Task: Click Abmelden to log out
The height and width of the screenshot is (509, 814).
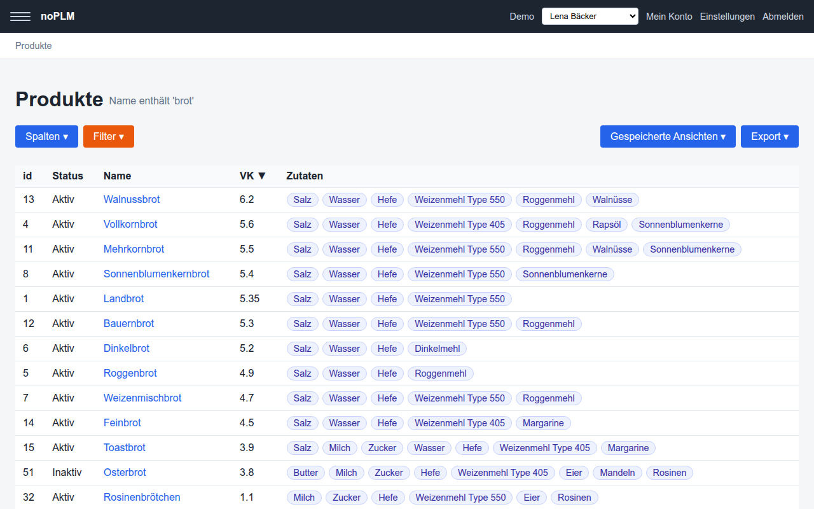Action: click(x=783, y=17)
